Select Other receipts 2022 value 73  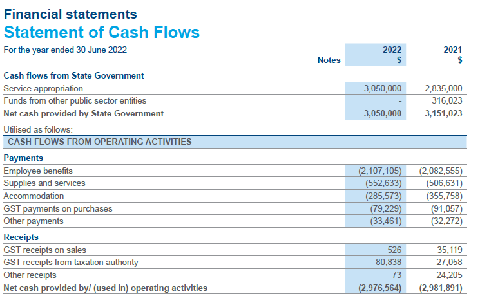pyautogui.click(x=397, y=275)
